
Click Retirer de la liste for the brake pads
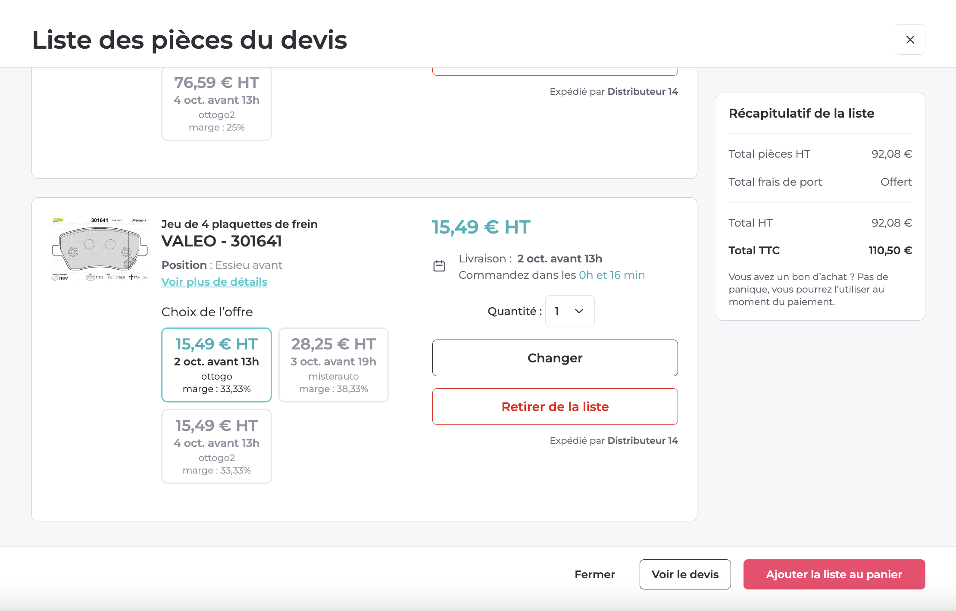click(x=555, y=406)
